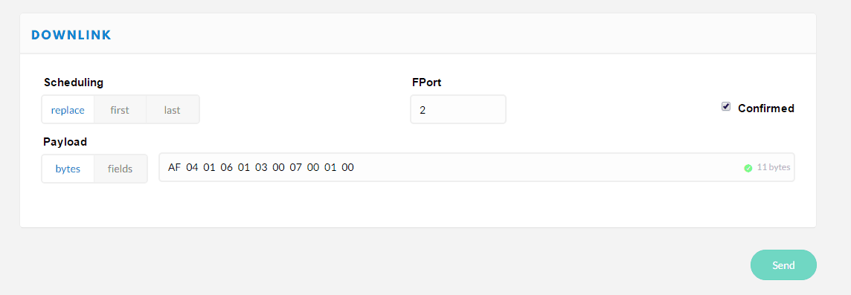This screenshot has height=295, width=851.
Task: Click the AF byte in the payload
Action: pos(174,168)
